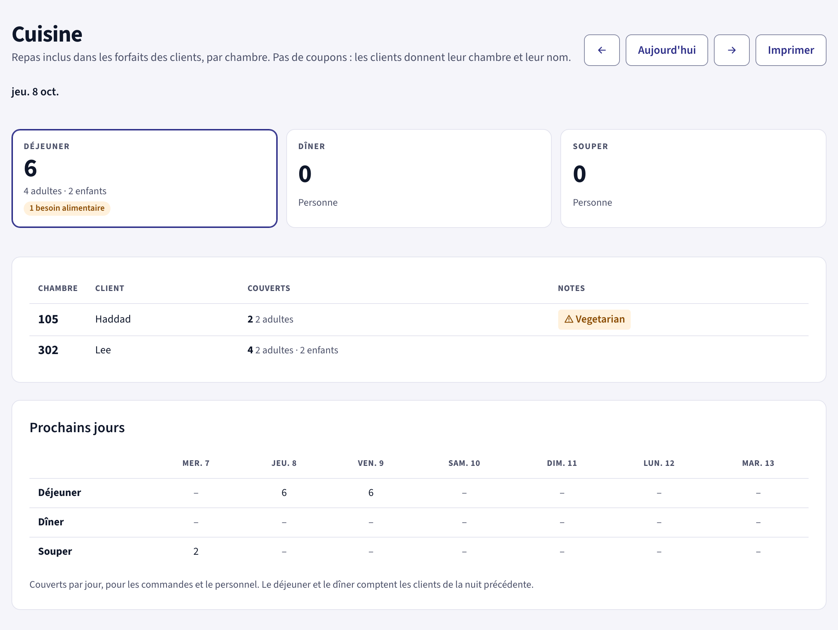The width and height of the screenshot is (838, 630).
Task: Click the 'Prochains jours' heading
Action: (77, 428)
